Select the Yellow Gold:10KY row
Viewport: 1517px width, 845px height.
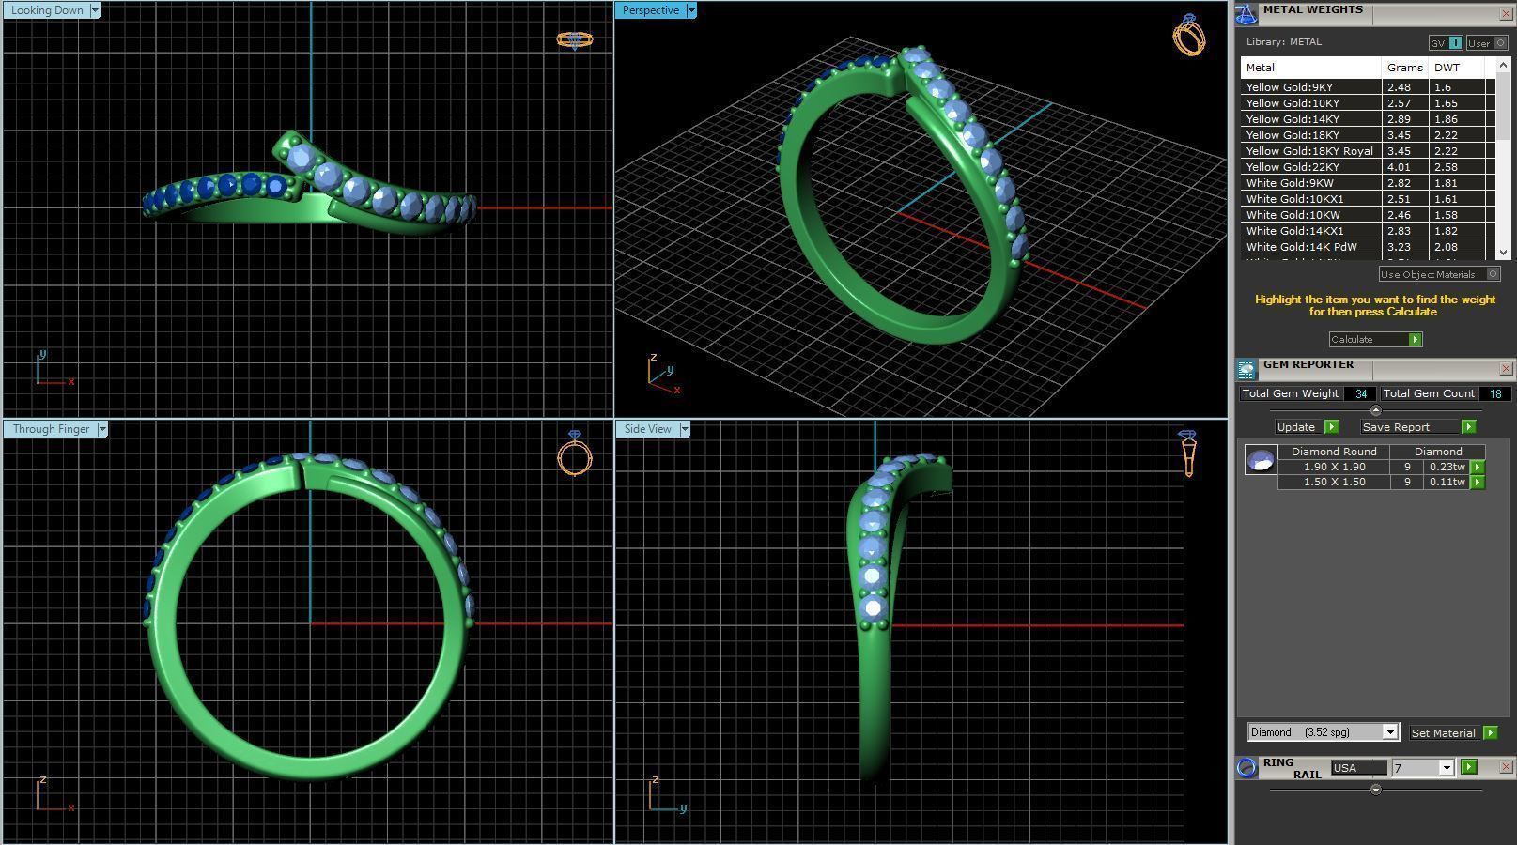[1368, 103]
